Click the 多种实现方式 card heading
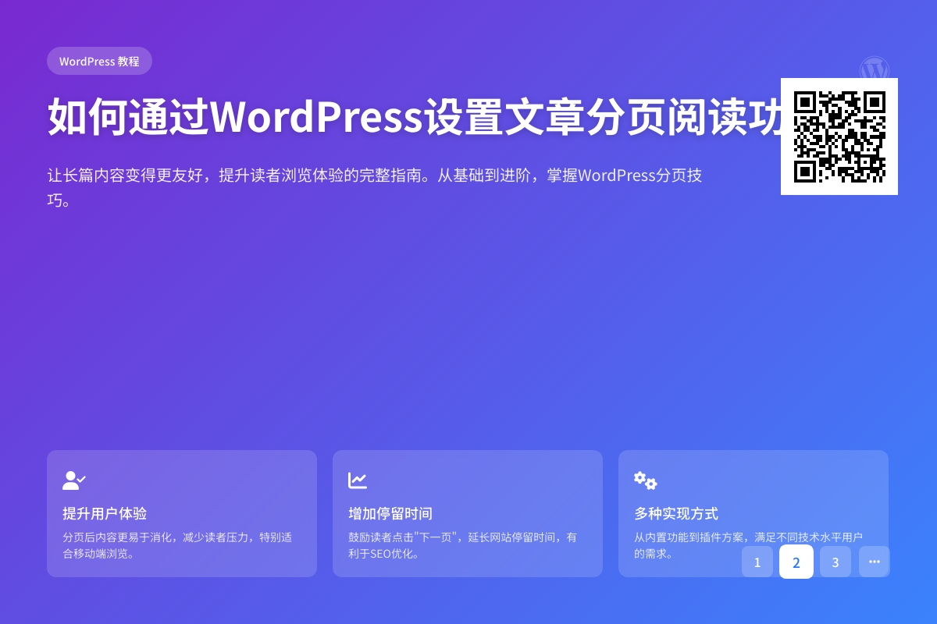 676,513
